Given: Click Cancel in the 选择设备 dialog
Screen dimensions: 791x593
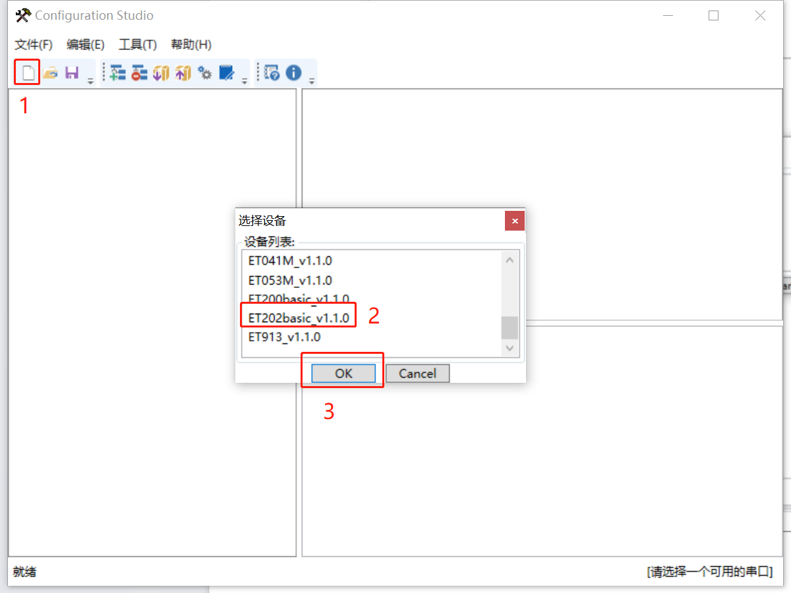Looking at the screenshot, I should pos(417,374).
